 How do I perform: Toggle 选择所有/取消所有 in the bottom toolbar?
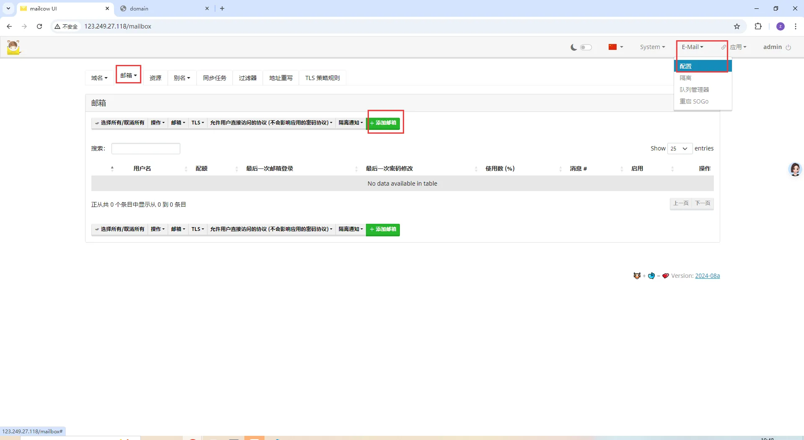(x=119, y=229)
